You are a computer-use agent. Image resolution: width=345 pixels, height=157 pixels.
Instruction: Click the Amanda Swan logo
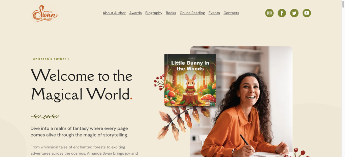coord(45,13)
